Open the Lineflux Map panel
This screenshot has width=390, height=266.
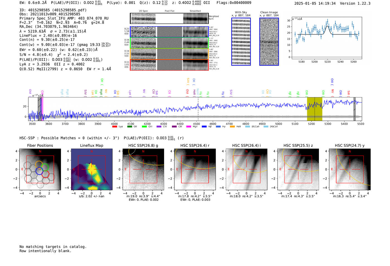pos(92,169)
